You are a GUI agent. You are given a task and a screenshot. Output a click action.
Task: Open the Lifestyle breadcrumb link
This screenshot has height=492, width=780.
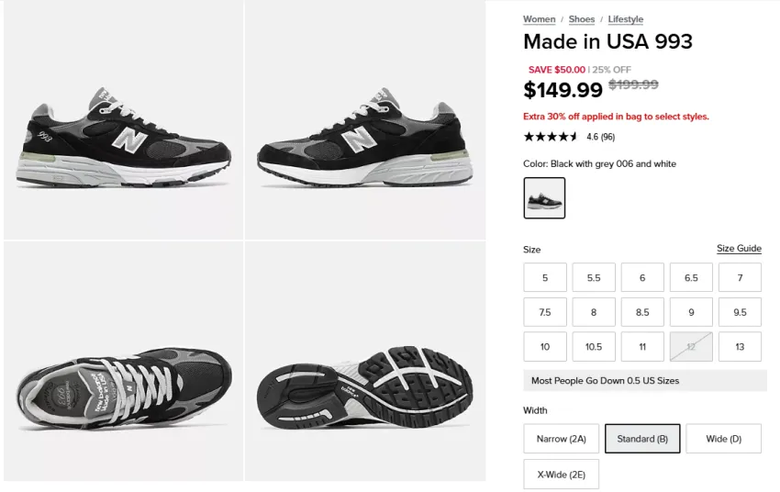(x=625, y=19)
